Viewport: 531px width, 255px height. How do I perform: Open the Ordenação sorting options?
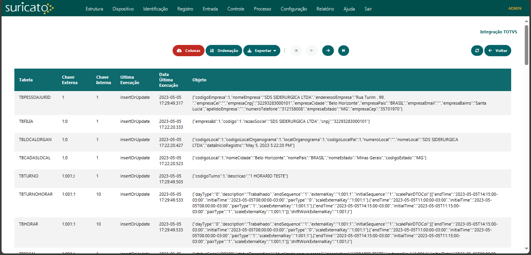pos(224,50)
